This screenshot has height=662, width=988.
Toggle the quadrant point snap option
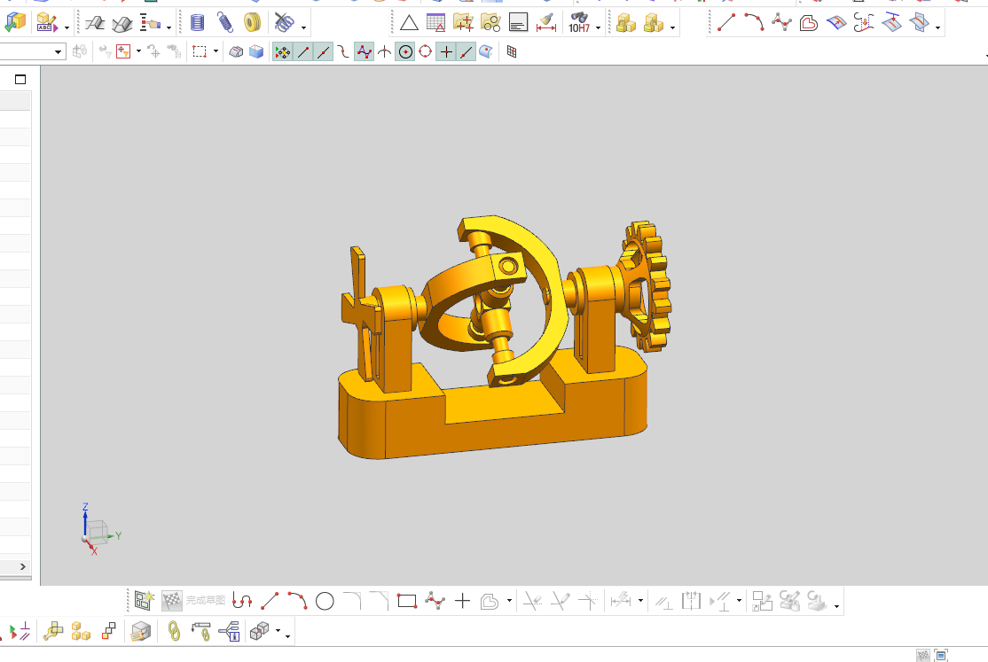coord(426,51)
